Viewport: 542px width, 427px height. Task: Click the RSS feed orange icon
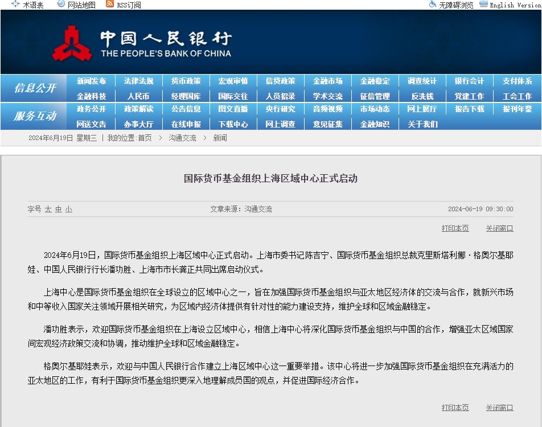109,5
